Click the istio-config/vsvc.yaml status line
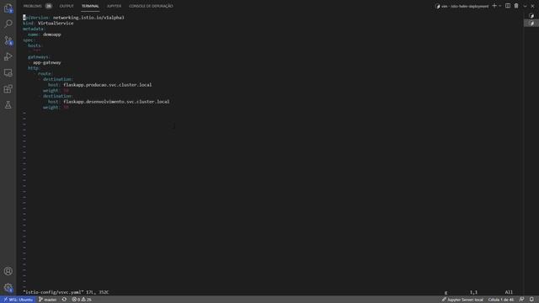Image resolution: width=539 pixels, height=303 pixels. click(x=66, y=292)
